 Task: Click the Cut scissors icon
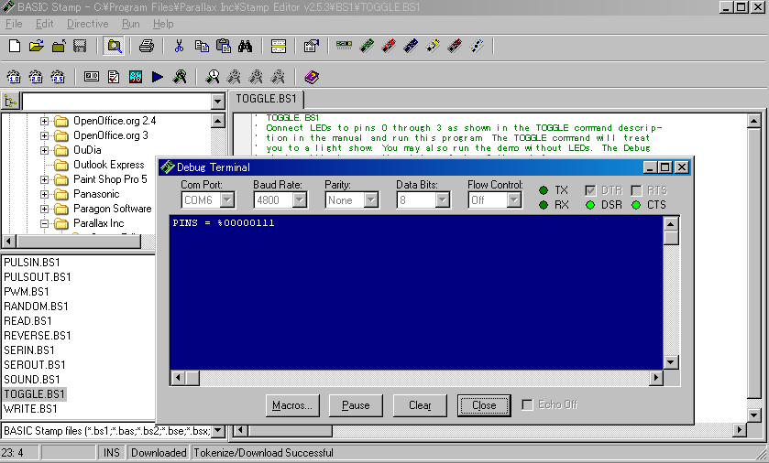click(x=179, y=47)
